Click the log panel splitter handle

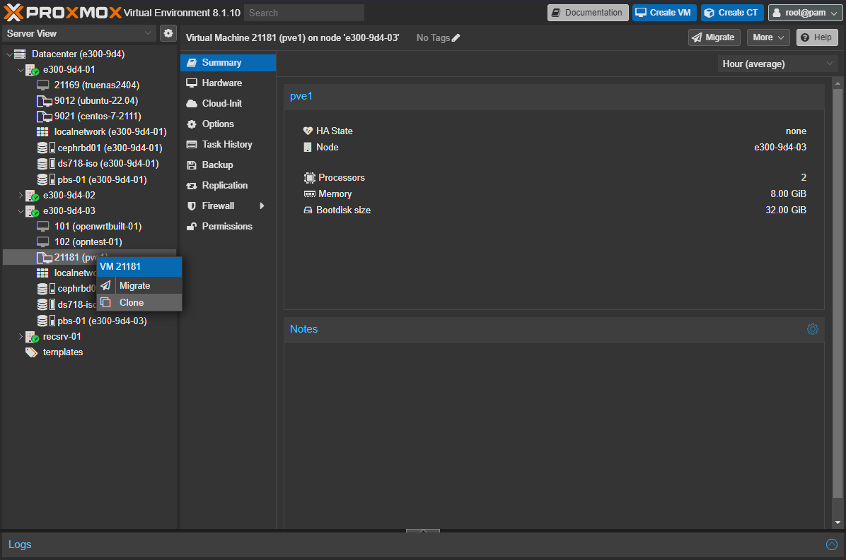click(x=423, y=531)
